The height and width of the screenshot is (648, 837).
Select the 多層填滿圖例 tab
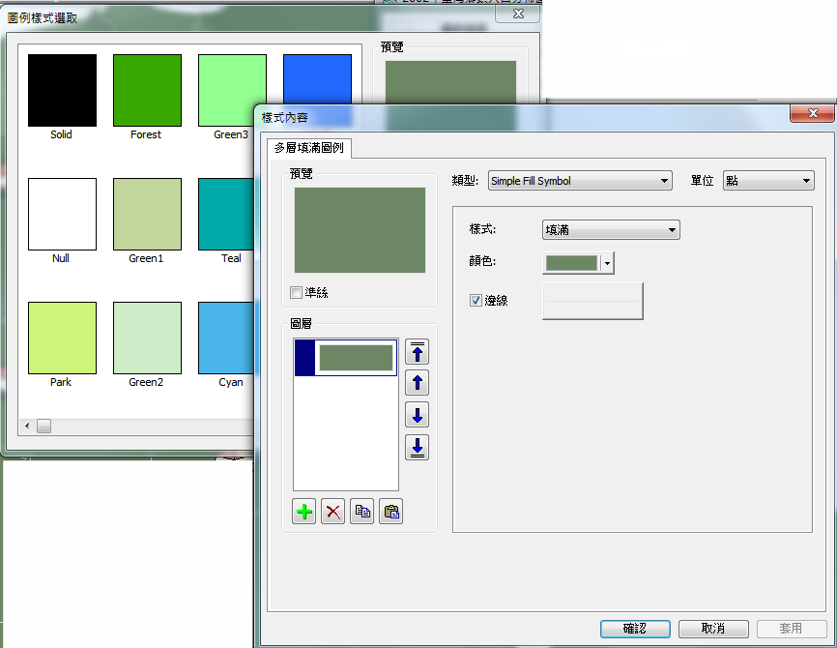(307, 148)
